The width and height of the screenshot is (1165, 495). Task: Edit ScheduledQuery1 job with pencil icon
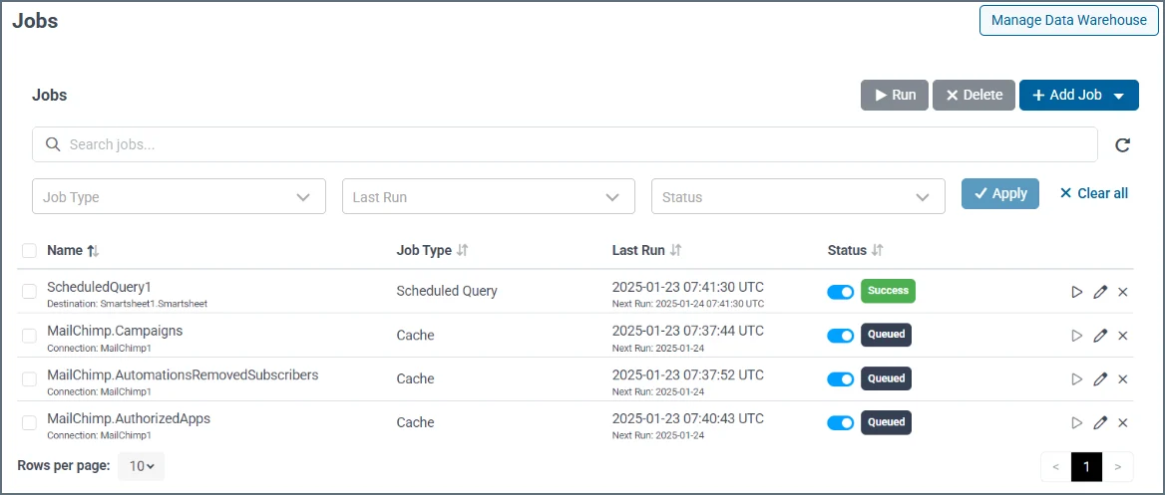click(1100, 292)
